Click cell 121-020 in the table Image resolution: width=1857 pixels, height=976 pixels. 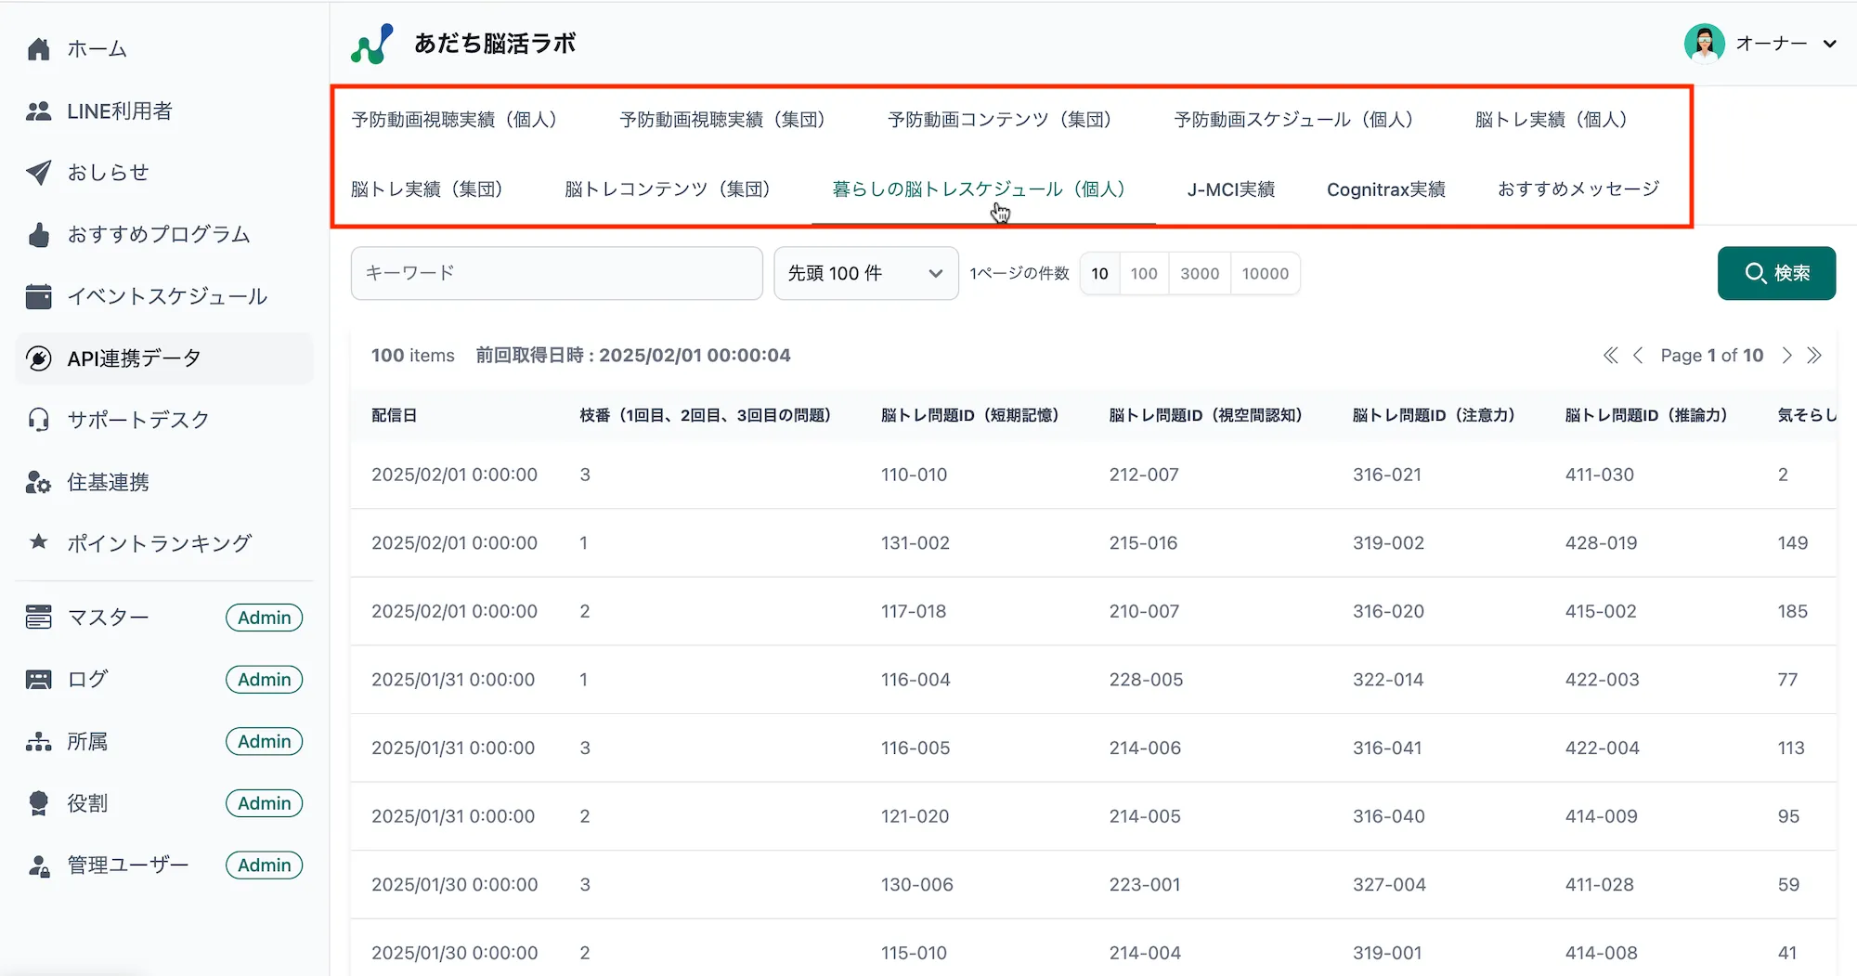point(915,816)
